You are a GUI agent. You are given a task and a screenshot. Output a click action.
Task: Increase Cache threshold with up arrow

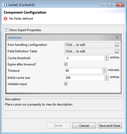(106, 57)
